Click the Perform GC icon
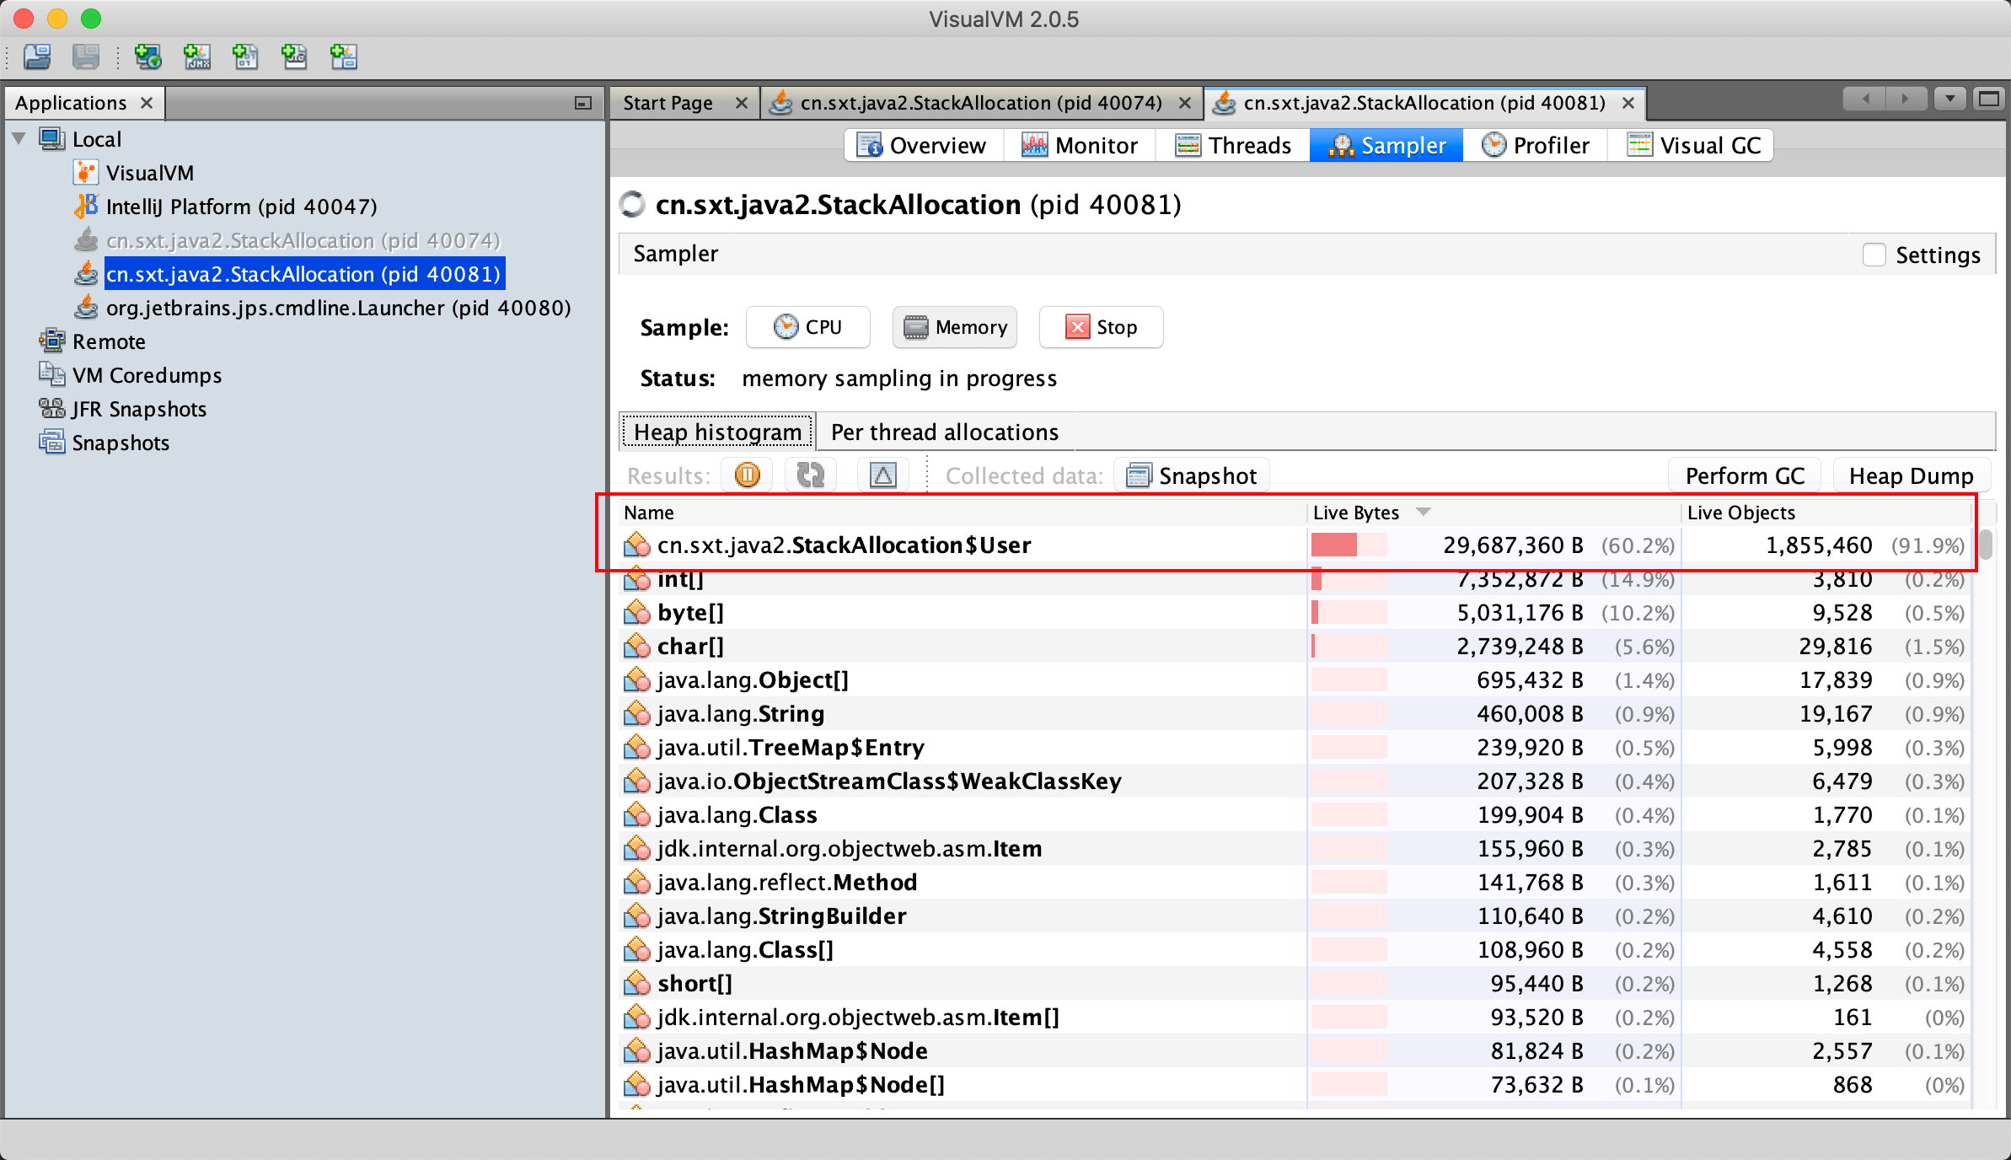The height and width of the screenshot is (1160, 2011). (1746, 475)
